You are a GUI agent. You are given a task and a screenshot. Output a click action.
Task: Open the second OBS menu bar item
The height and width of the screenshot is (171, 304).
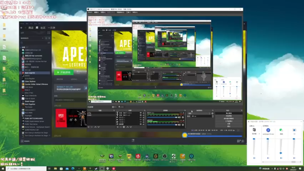[x=97, y=12]
